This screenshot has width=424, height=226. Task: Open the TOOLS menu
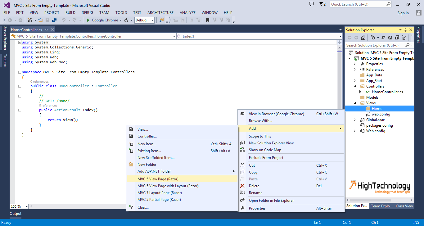tap(121, 13)
